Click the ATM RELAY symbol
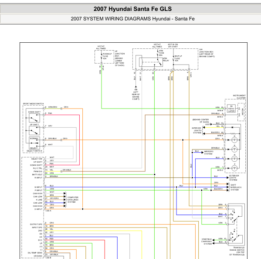This screenshot has height=259, width=261. coord(151,62)
